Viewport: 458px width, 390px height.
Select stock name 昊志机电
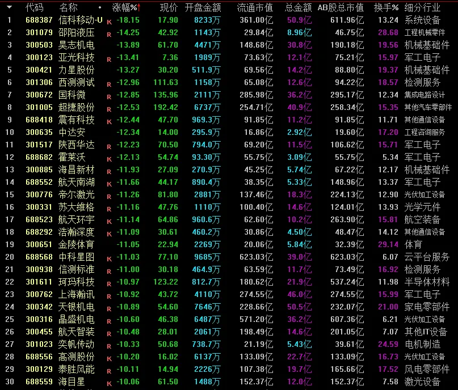(76, 45)
